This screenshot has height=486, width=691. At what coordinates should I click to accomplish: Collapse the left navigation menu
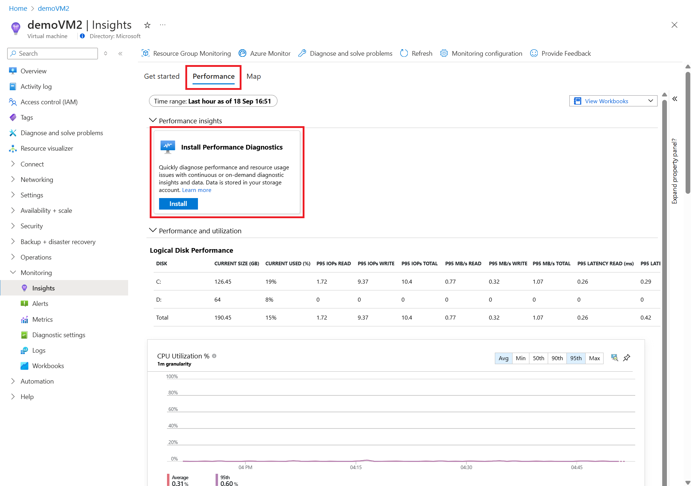coord(121,54)
